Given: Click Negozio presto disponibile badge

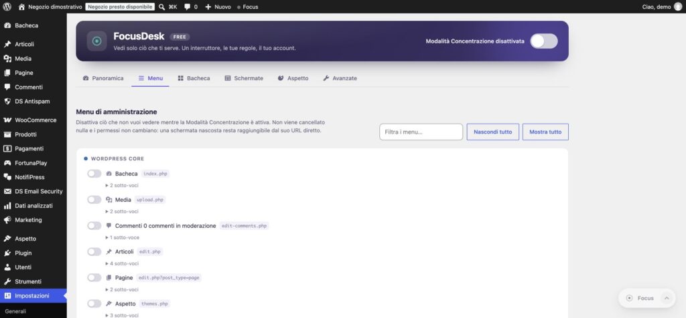Looking at the screenshot, I should pyautogui.click(x=120, y=7).
